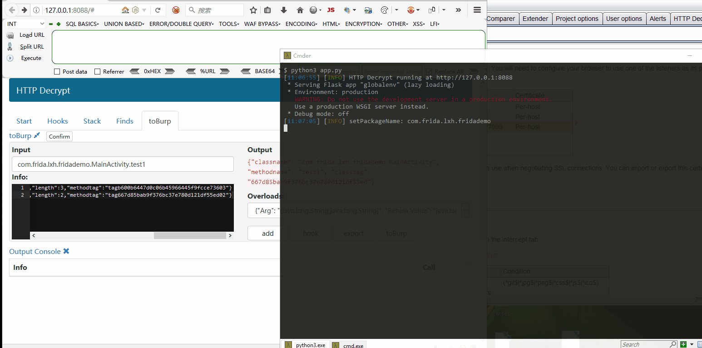Click left arrow beside %URL
702x348 pixels.
click(191, 71)
